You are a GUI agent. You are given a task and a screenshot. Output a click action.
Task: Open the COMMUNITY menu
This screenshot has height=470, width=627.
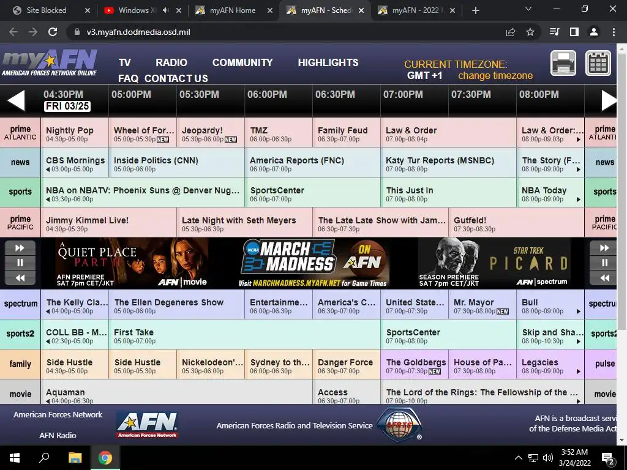242,63
